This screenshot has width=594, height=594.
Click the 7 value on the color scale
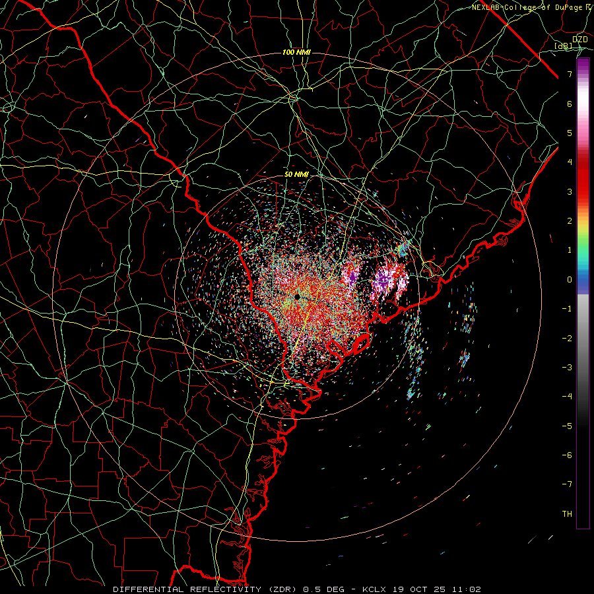570,74
